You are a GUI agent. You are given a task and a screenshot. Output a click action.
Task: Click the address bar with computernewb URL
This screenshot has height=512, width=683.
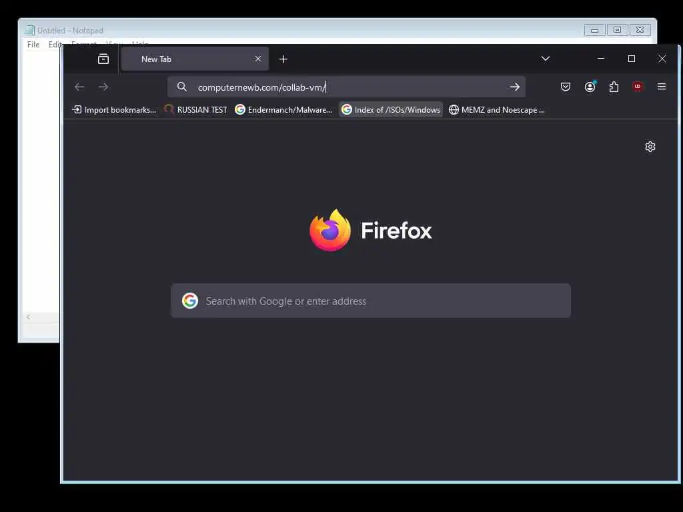[346, 87]
